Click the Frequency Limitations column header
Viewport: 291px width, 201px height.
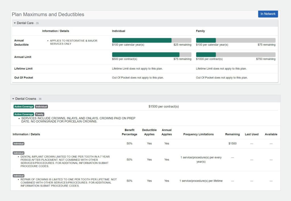click(198, 134)
